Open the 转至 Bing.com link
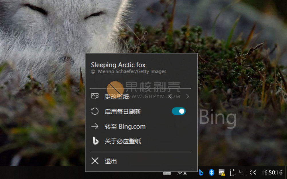287x179 pixels. pos(125,127)
